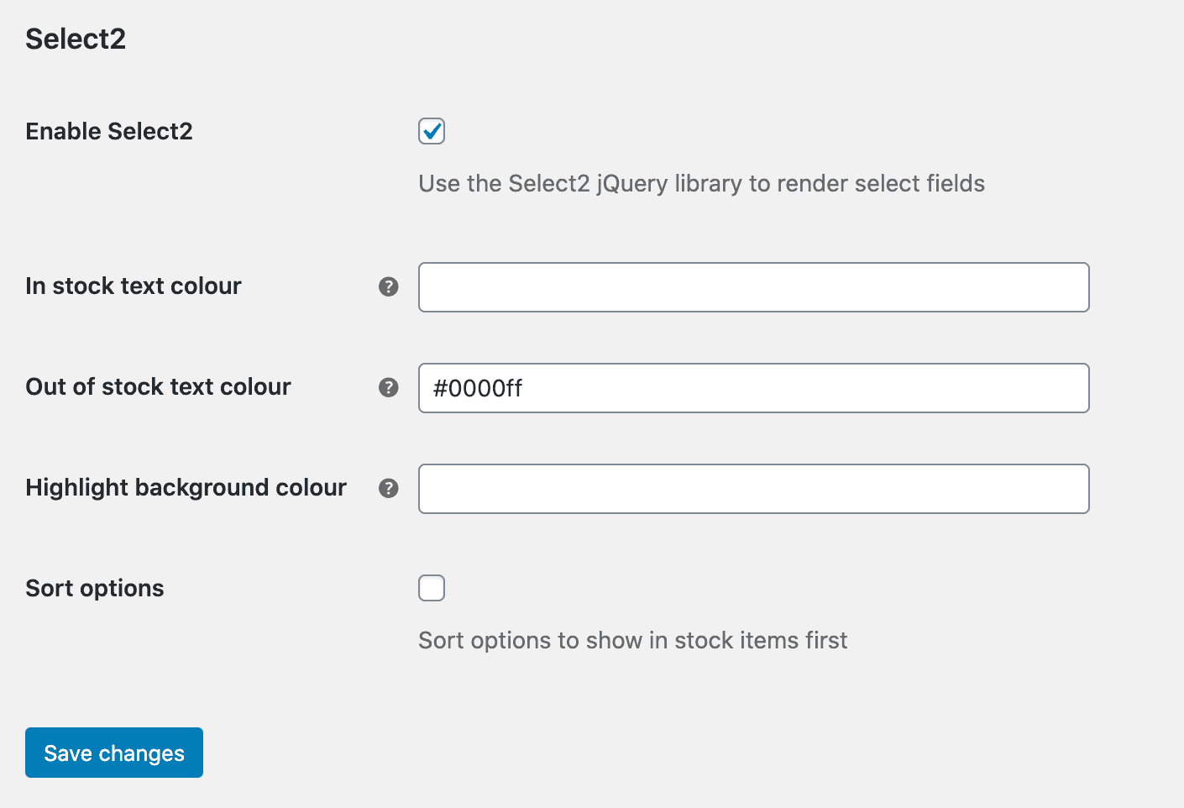The image size is (1184, 808).
Task: Open help tooltip for Out of stock text colour
Action: (x=388, y=387)
